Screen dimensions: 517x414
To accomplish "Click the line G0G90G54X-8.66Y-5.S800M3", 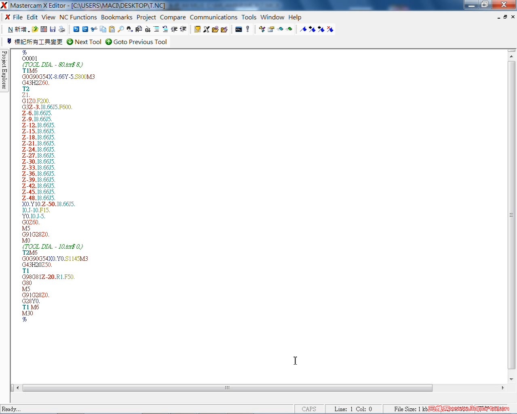I will pos(58,77).
